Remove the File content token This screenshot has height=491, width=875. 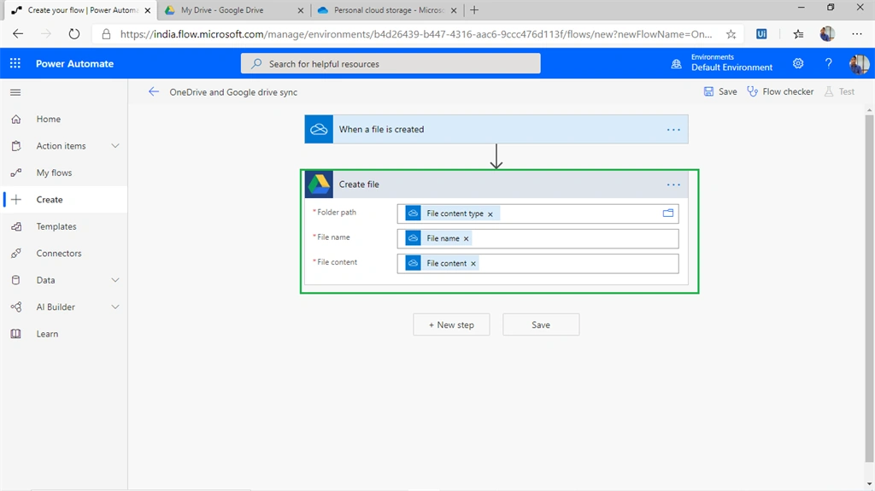coord(473,263)
